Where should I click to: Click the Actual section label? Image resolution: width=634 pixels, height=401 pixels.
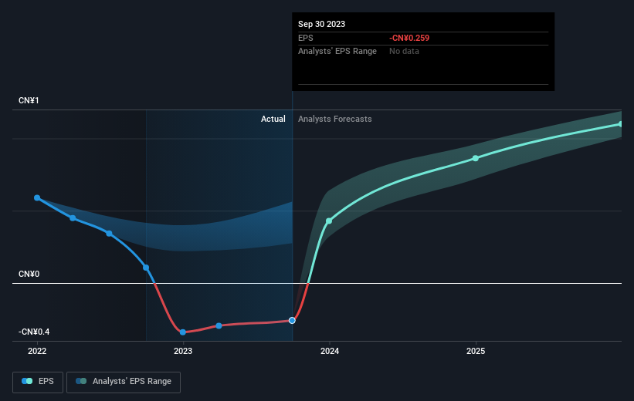coord(273,119)
